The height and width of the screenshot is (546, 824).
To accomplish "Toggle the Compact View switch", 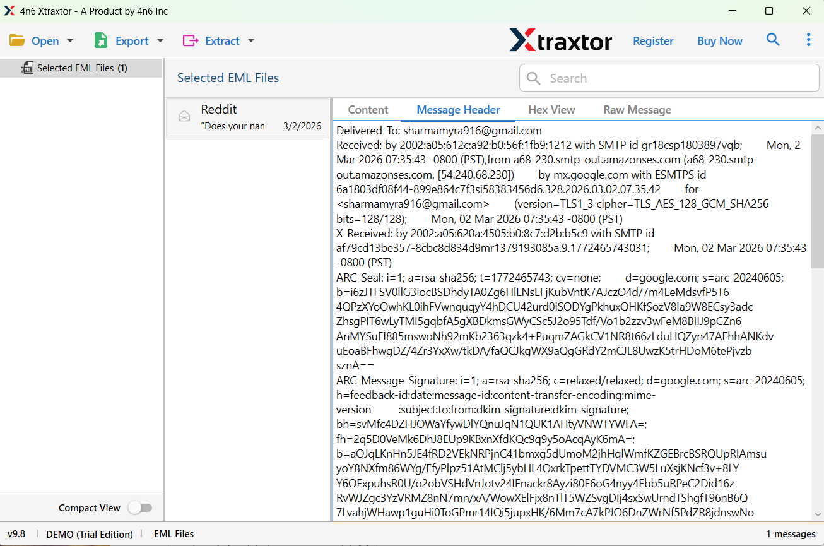I will point(140,508).
